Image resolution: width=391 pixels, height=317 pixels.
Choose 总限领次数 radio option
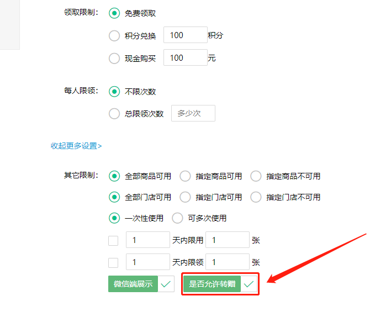click(x=114, y=114)
